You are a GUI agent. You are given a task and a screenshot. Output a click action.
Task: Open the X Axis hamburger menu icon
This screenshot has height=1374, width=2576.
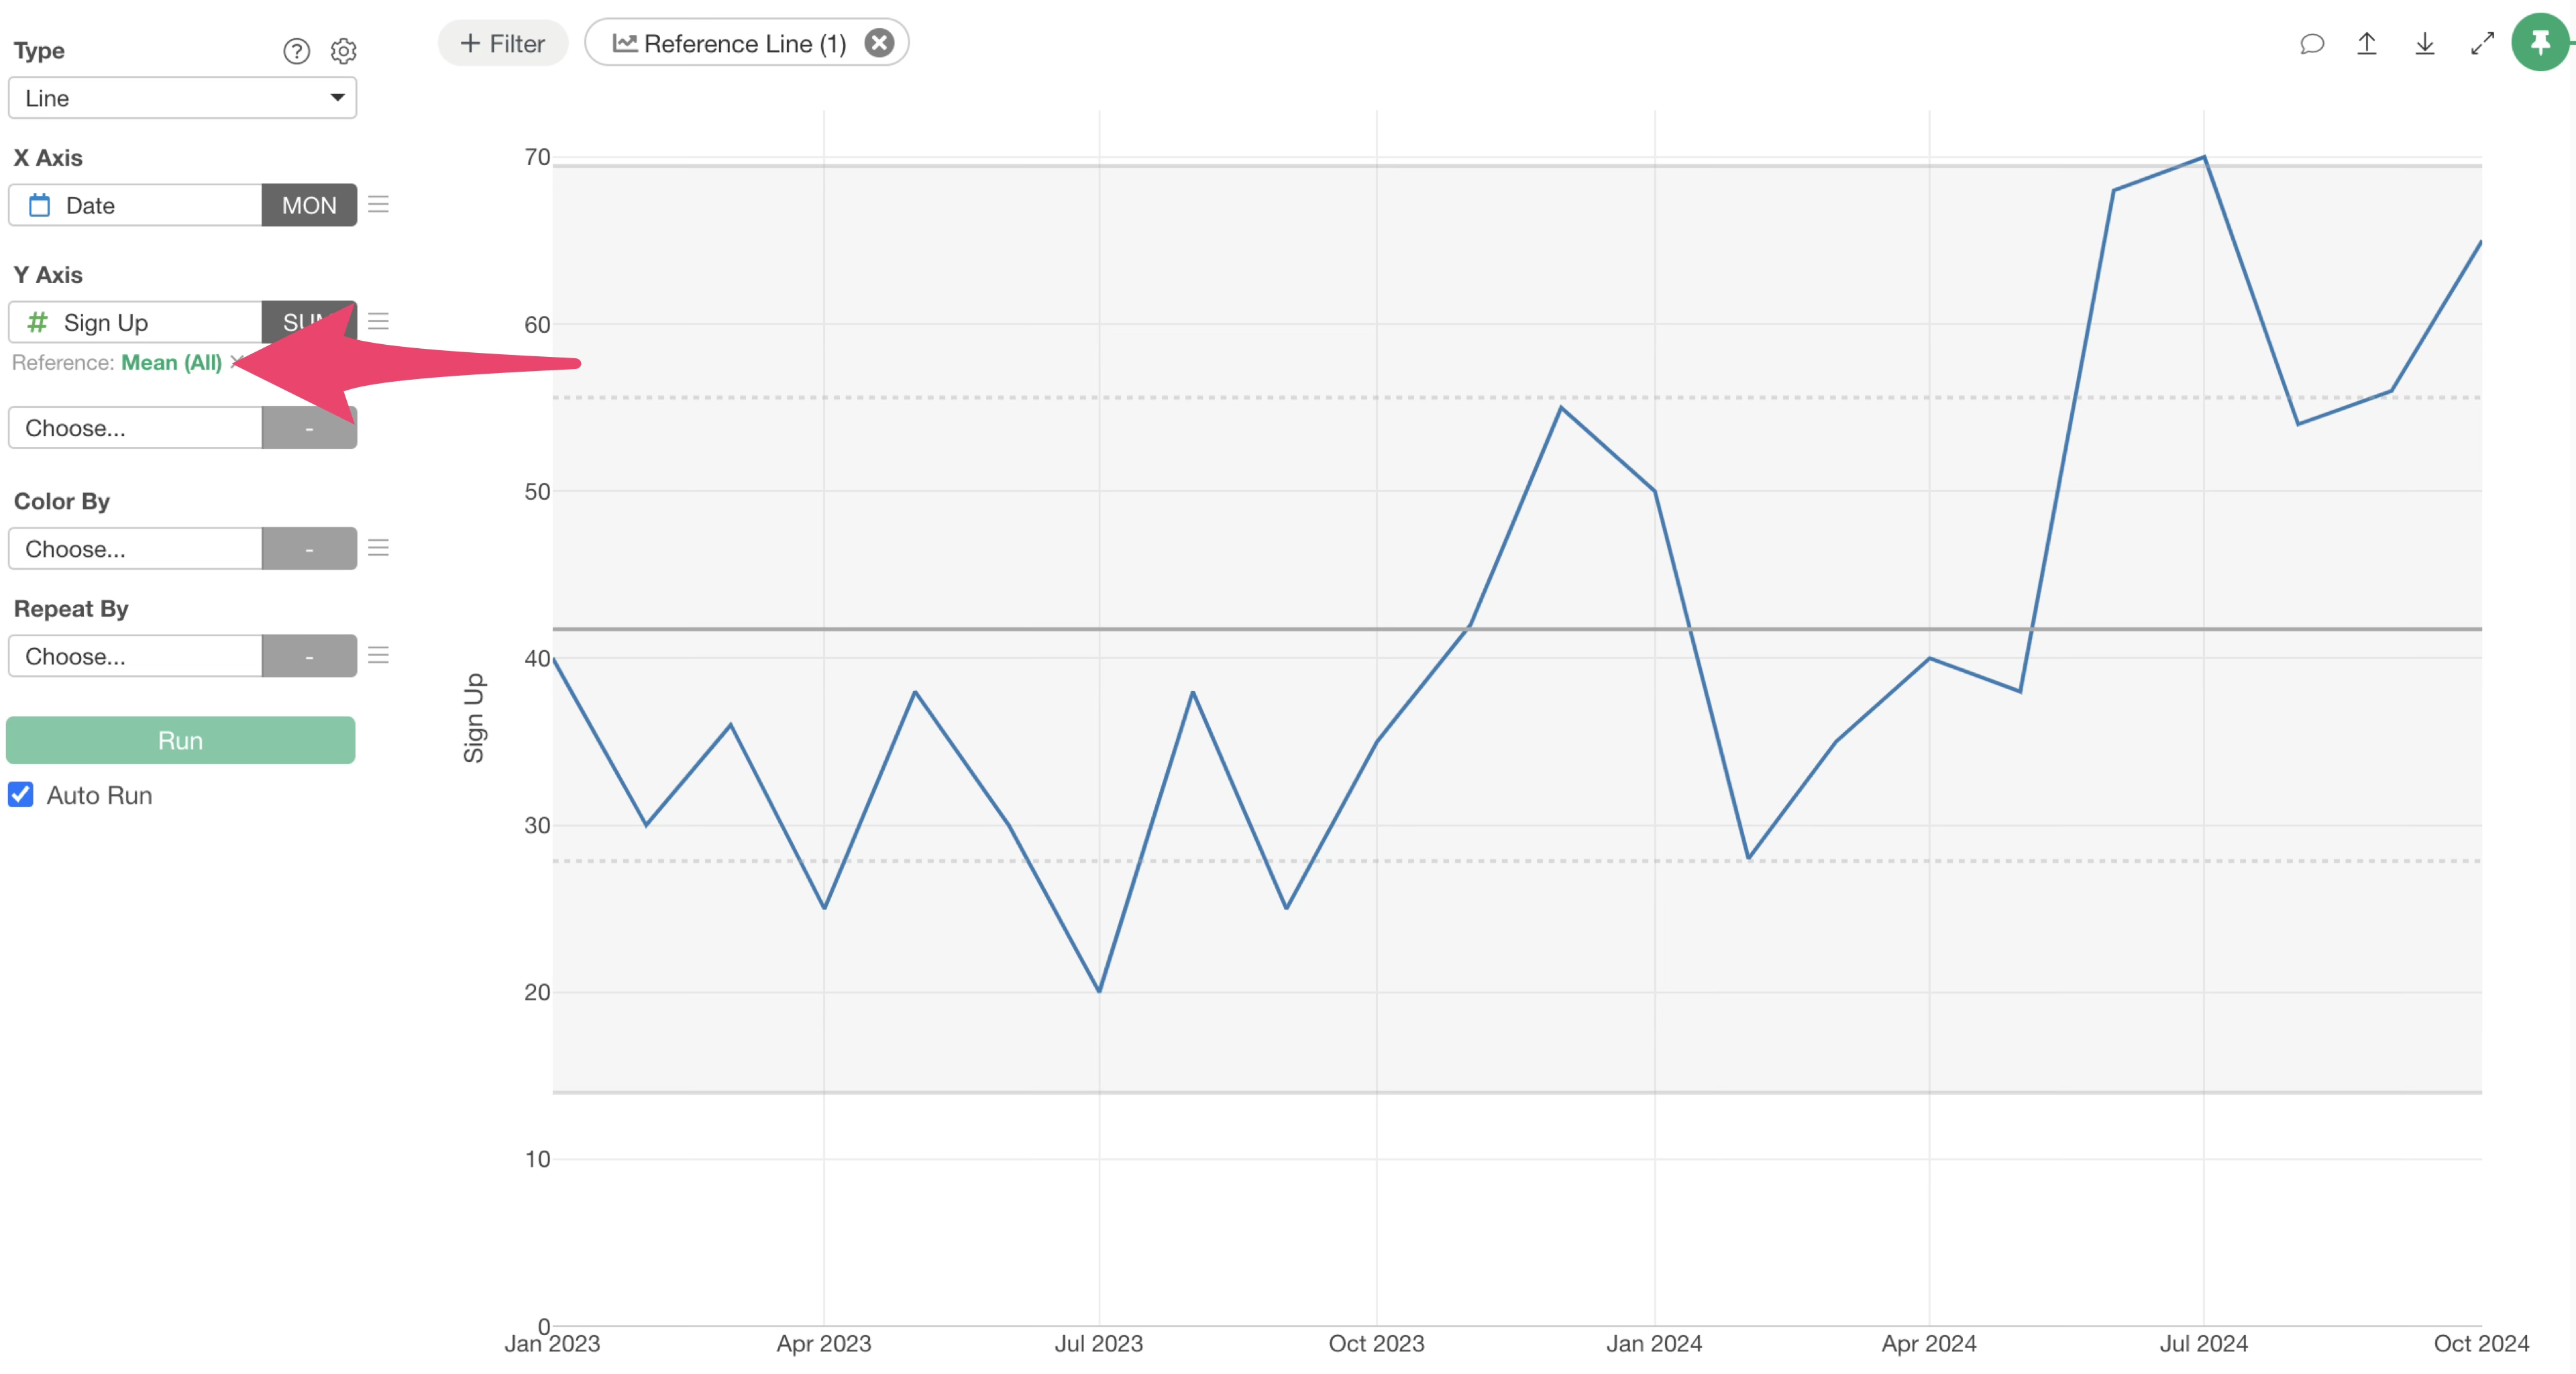click(x=378, y=205)
